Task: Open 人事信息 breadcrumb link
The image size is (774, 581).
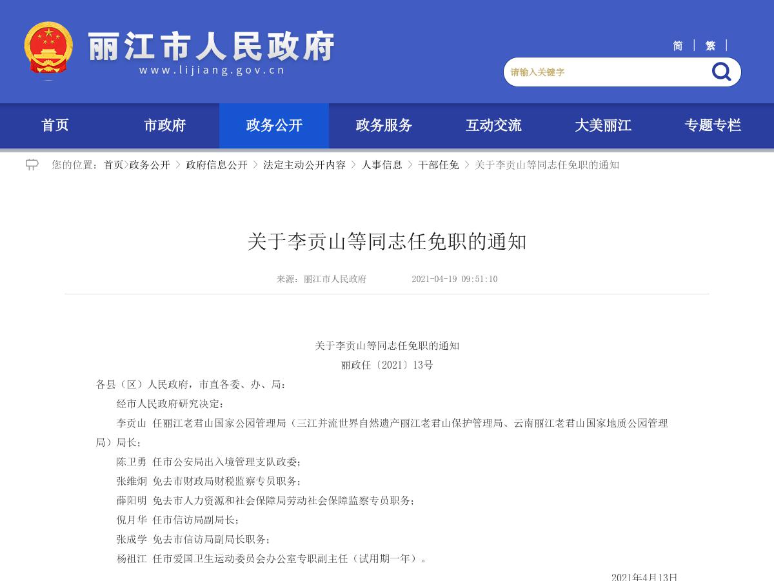Action: pyautogui.click(x=381, y=165)
